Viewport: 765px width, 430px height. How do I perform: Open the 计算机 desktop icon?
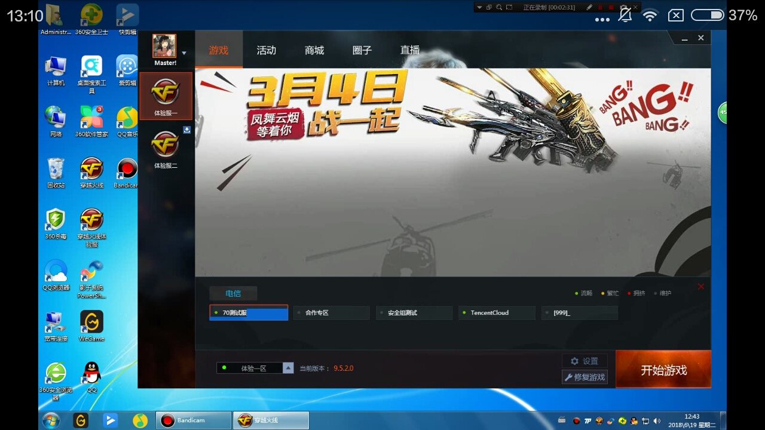pos(56,71)
